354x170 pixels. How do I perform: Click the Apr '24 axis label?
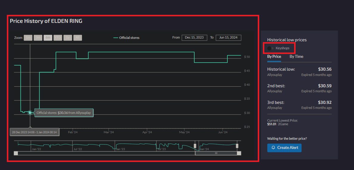point(147,132)
